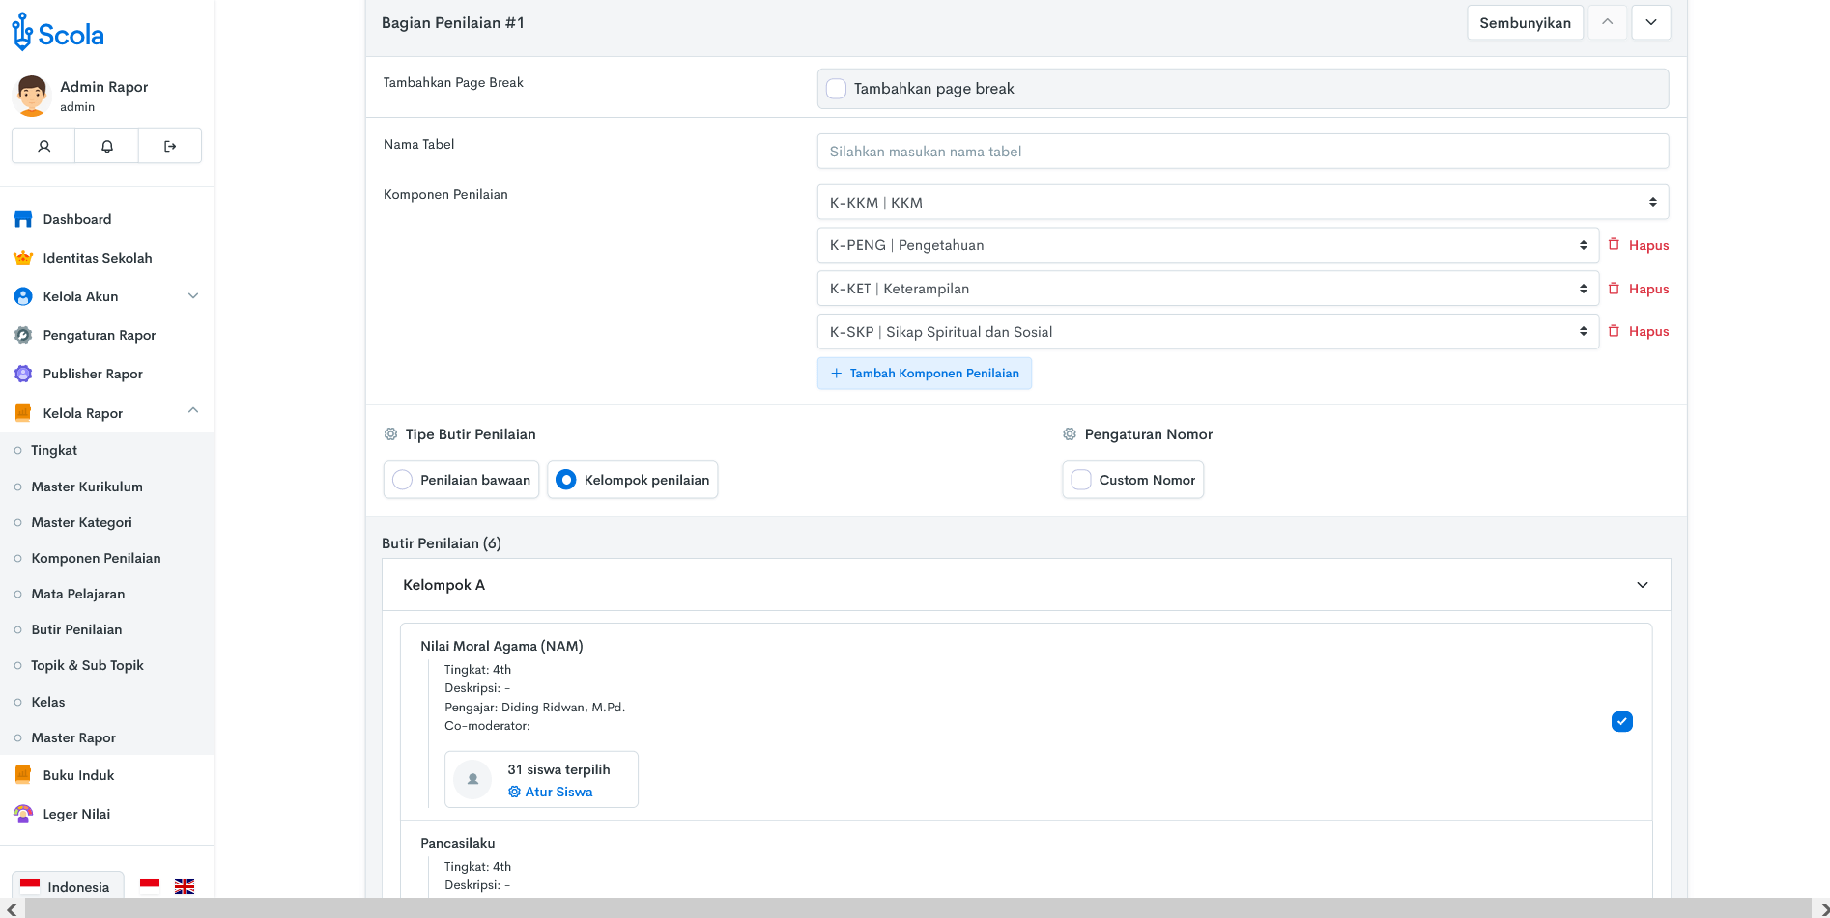Uncheck Nilai Moral Agama item checkbox
1830x918 pixels.
(x=1622, y=721)
